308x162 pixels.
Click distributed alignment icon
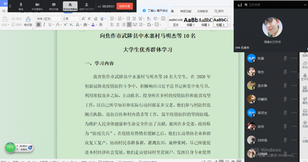[135, 25]
